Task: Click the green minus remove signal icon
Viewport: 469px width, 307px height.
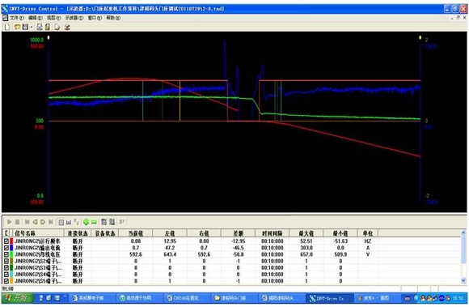Action: click(94, 222)
